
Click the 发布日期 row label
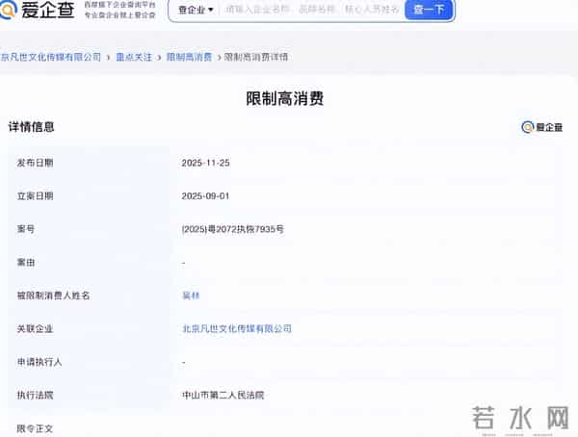[x=35, y=163]
